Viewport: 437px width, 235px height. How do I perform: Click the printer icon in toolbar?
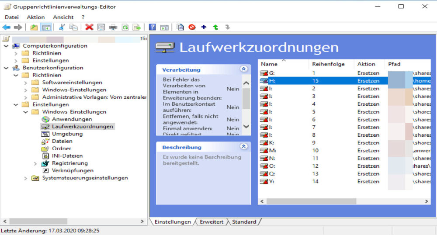[113, 27]
